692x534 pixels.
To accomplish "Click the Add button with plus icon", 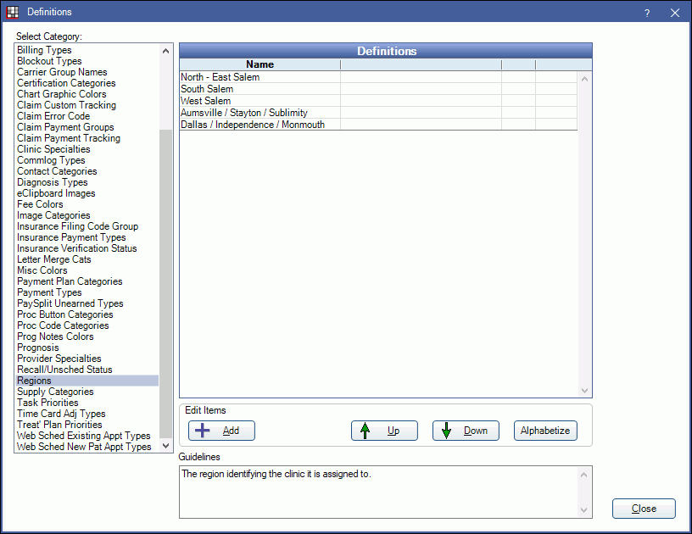I will click(x=221, y=431).
